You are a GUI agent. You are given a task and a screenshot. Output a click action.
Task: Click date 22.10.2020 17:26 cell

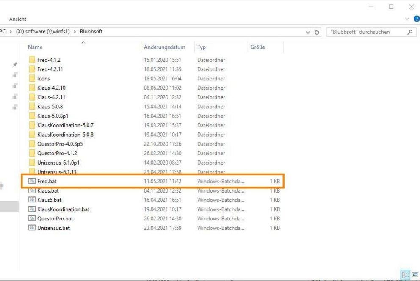(163, 144)
